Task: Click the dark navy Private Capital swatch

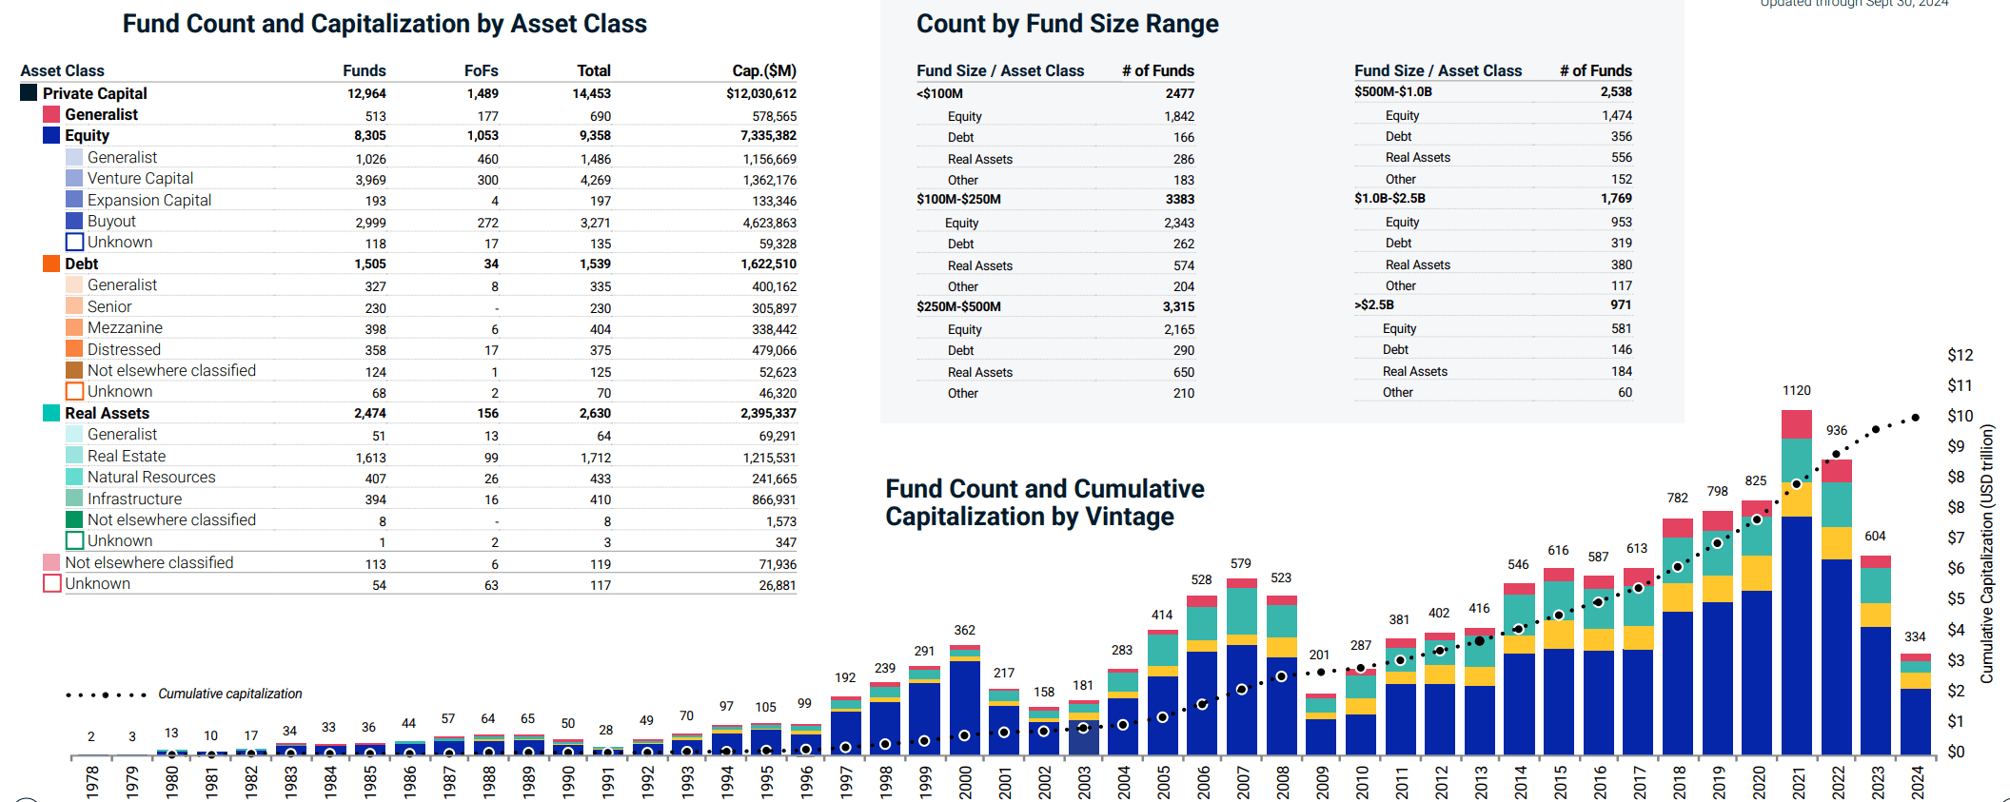Action: tap(29, 93)
